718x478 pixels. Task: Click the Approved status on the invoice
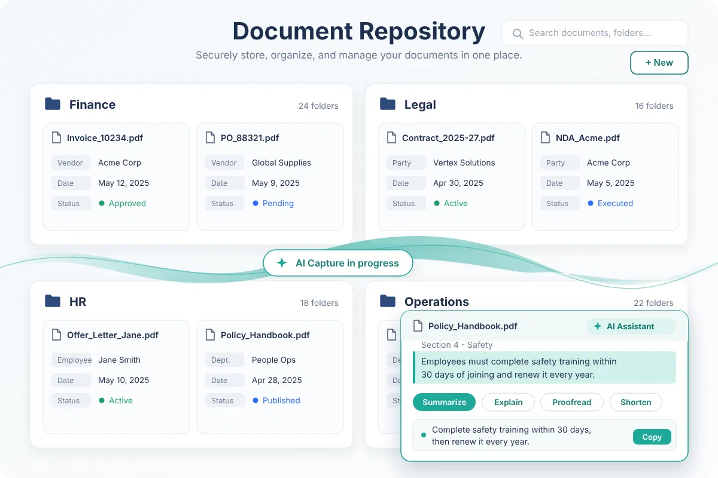123,203
